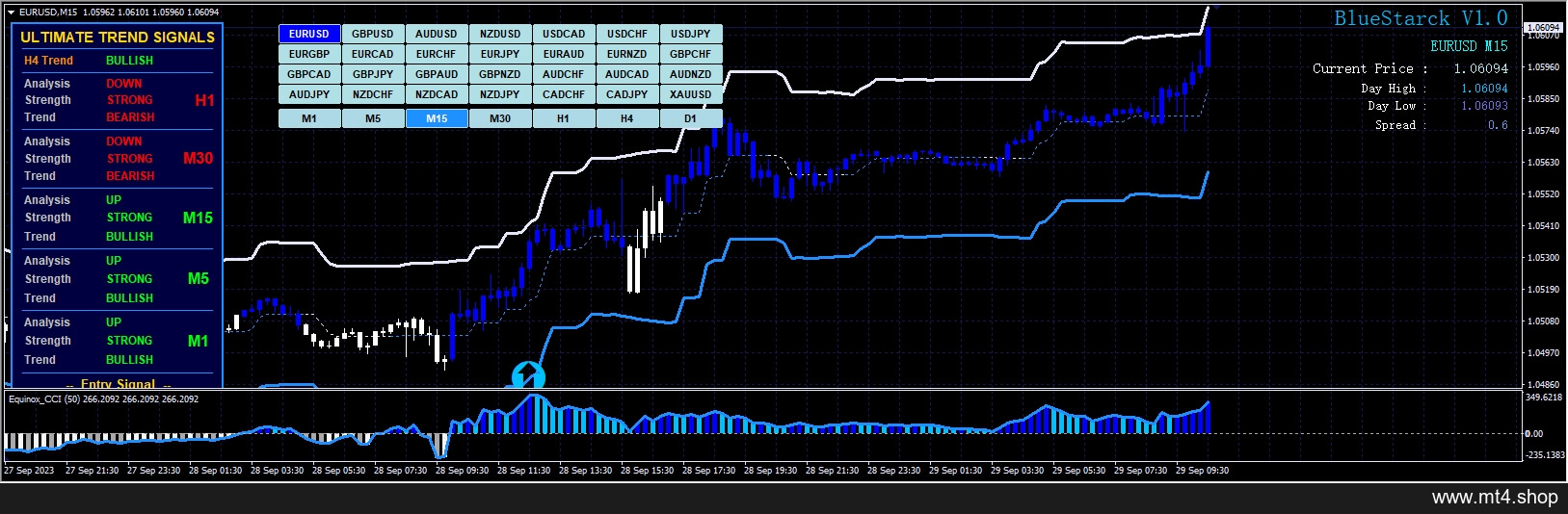Change chart to USDJPY
This screenshot has height=514, width=1568.
(691, 34)
